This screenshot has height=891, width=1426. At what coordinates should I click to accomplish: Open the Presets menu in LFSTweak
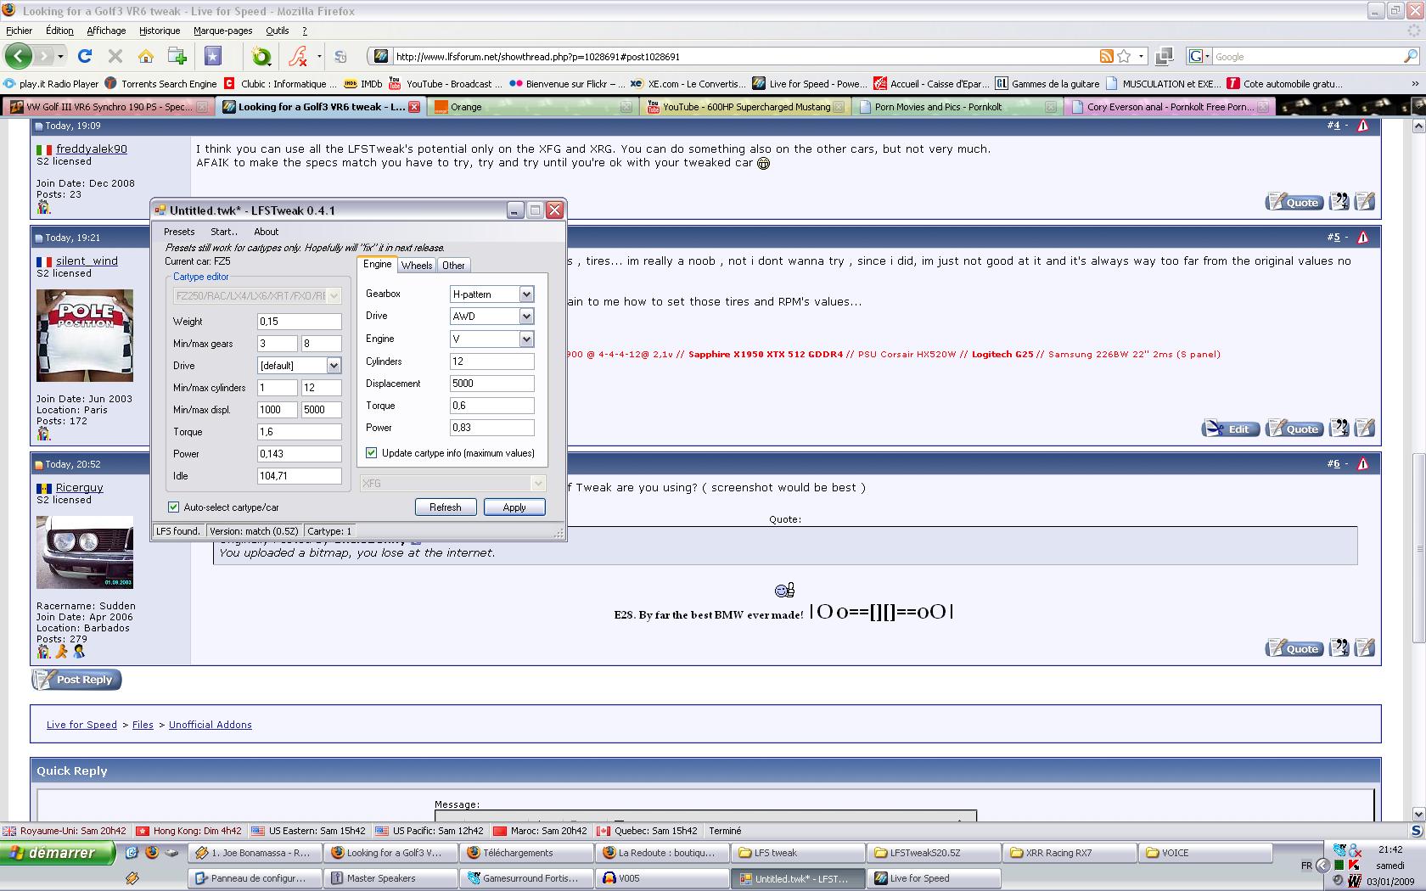click(179, 232)
